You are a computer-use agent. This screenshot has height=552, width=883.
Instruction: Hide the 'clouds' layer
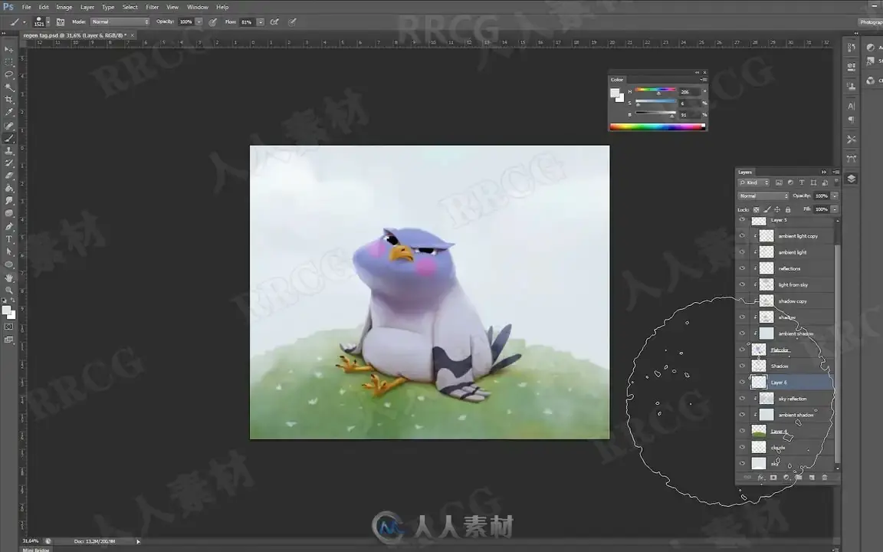tap(742, 447)
